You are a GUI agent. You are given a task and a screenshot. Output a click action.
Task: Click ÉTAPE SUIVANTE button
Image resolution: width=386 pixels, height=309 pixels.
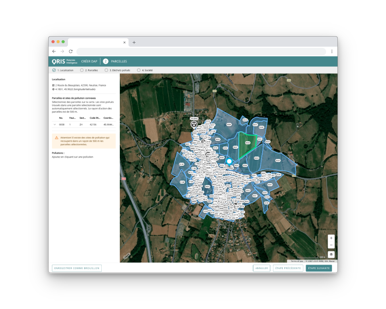coord(318,268)
